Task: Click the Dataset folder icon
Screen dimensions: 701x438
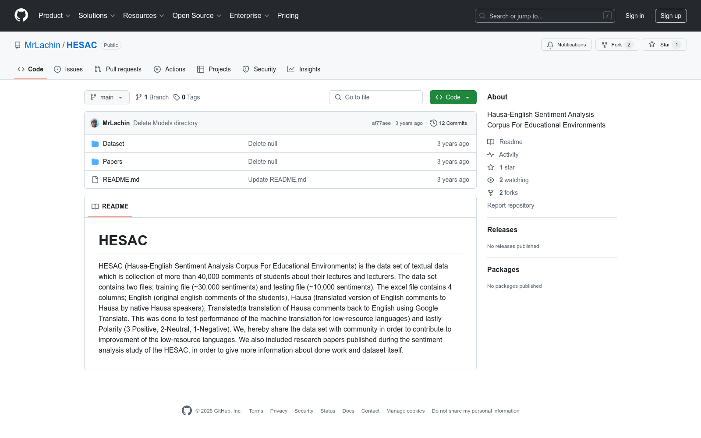Action: [x=95, y=144]
